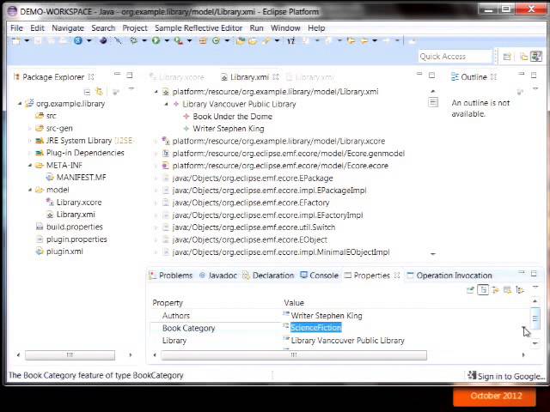The width and height of the screenshot is (550, 412).
Task: Minimize the editor area
Action: click(x=419, y=74)
